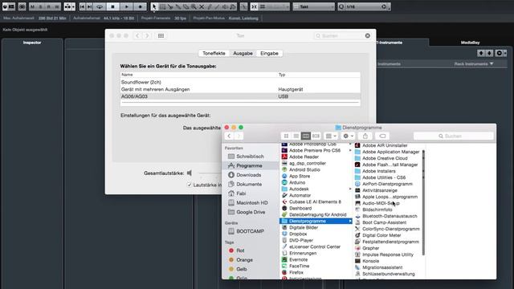Click the Finder share button

pyautogui.click(x=365, y=136)
